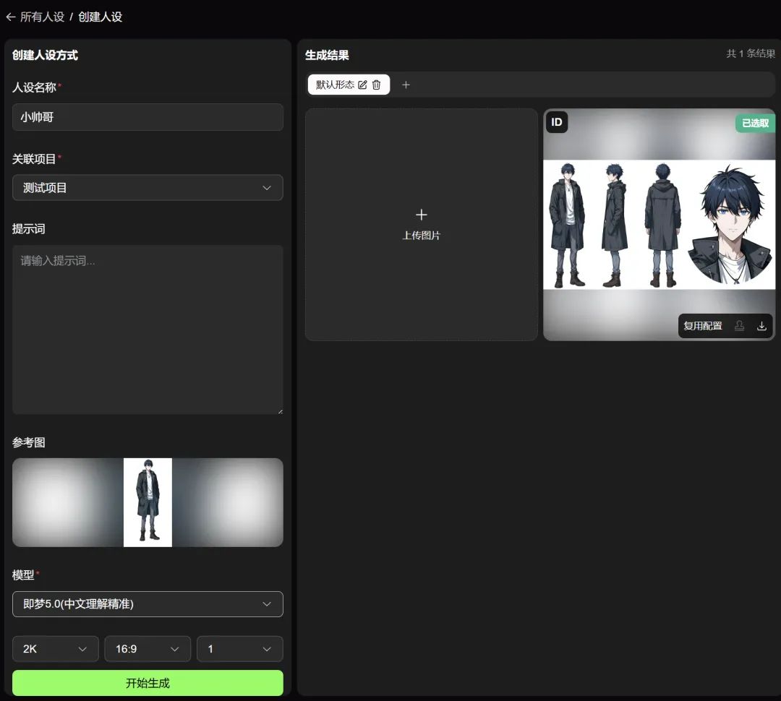The width and height of the screenshot is (781, 701).
Task: Select the 默认形态 tab
Action: click(x=335, y=85)
